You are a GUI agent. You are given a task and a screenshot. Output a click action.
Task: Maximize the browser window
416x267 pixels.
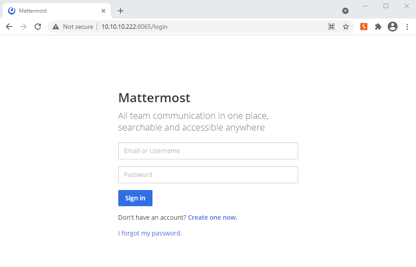pos(386,6)
